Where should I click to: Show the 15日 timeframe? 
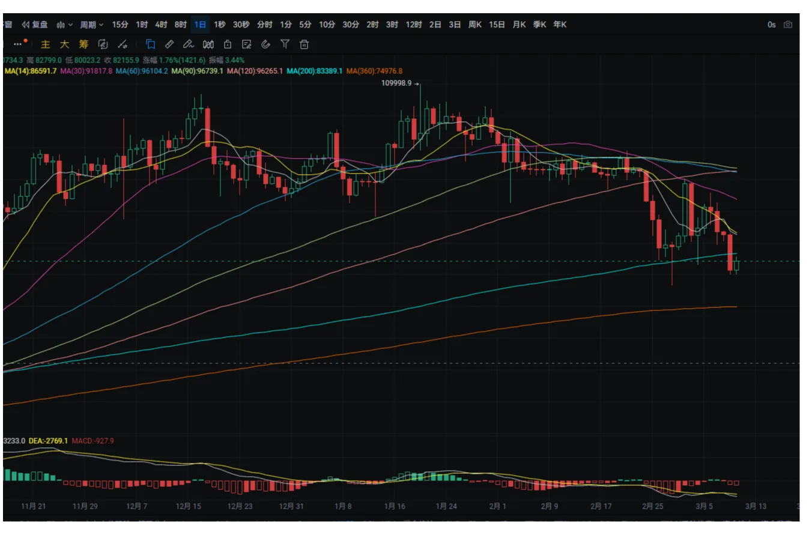pos(497,25)
